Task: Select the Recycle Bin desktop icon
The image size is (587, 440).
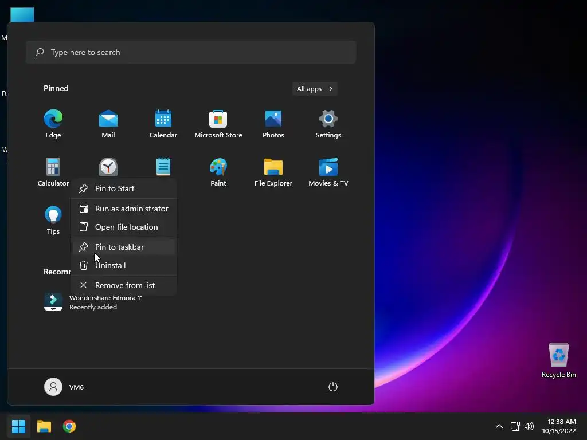Action: pos(558,361)
